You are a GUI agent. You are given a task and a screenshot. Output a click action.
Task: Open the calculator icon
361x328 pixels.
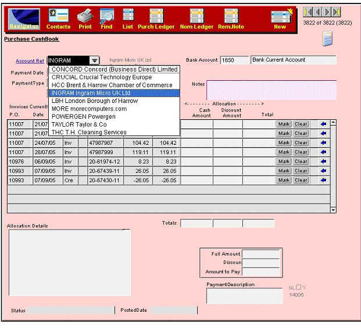(327, 39)
